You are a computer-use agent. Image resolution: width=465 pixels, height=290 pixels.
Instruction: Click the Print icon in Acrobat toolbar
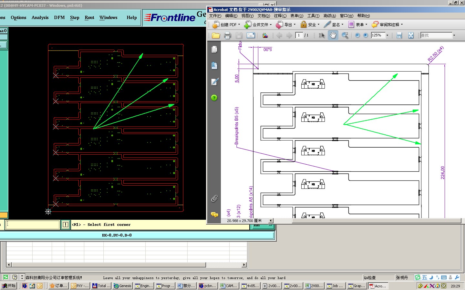pos(227,35)
